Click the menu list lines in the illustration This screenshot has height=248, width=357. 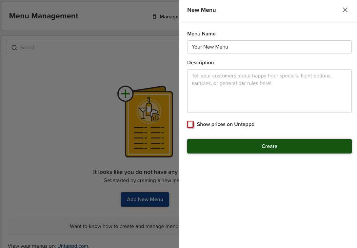point(149,138)
